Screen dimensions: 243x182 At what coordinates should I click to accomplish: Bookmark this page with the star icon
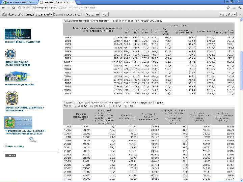coord(228,8)
